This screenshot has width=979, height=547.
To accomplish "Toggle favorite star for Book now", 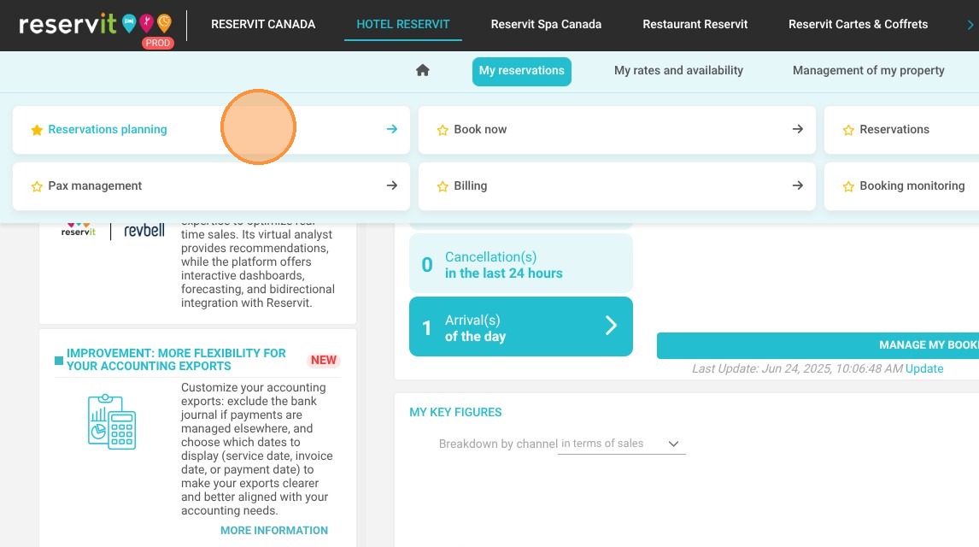I will coord(443,130).
